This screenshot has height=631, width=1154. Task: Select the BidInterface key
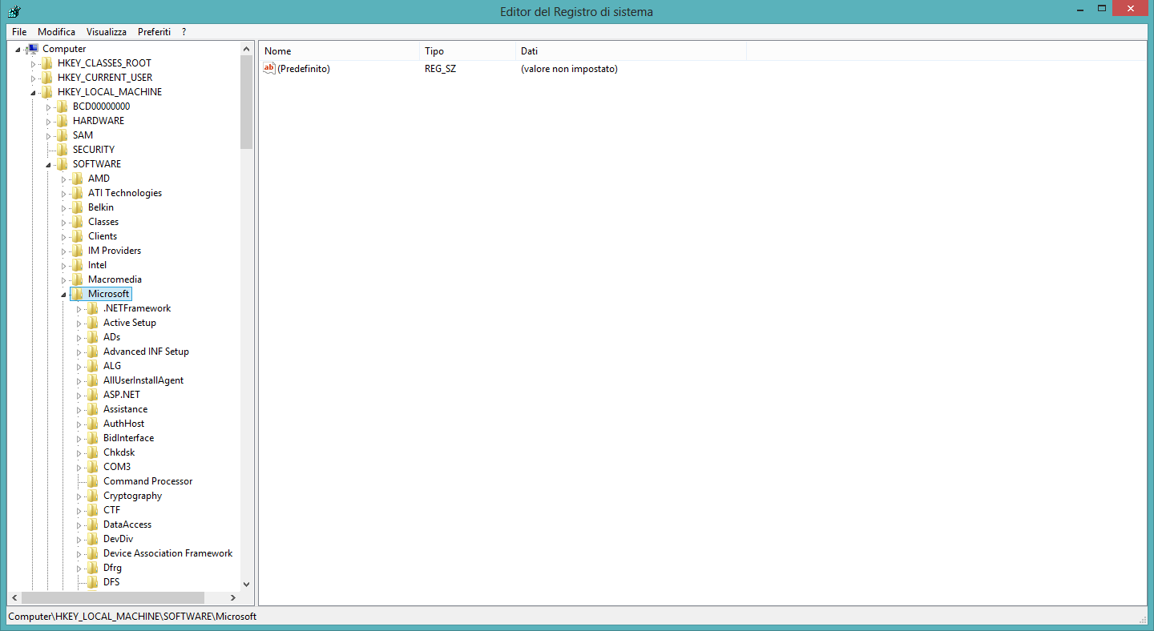point(128,438)
